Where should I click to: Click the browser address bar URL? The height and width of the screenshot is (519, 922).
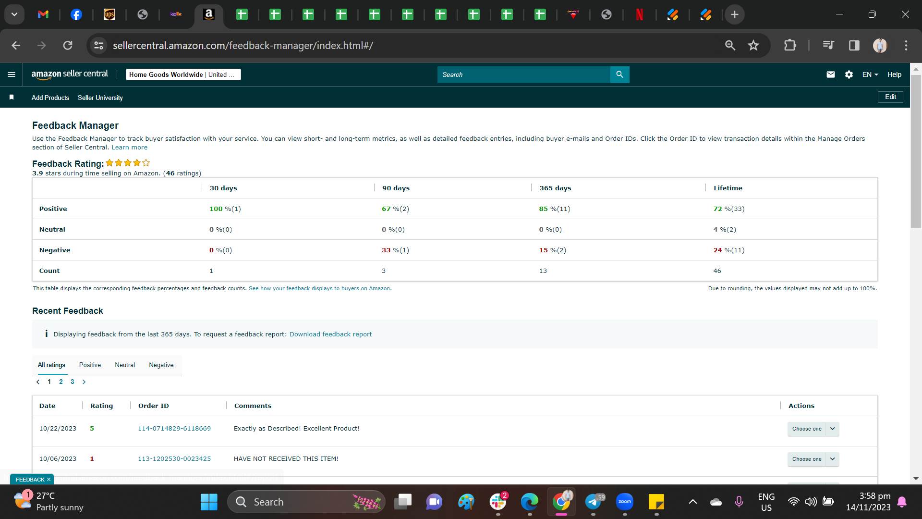(x=243, y=45)
